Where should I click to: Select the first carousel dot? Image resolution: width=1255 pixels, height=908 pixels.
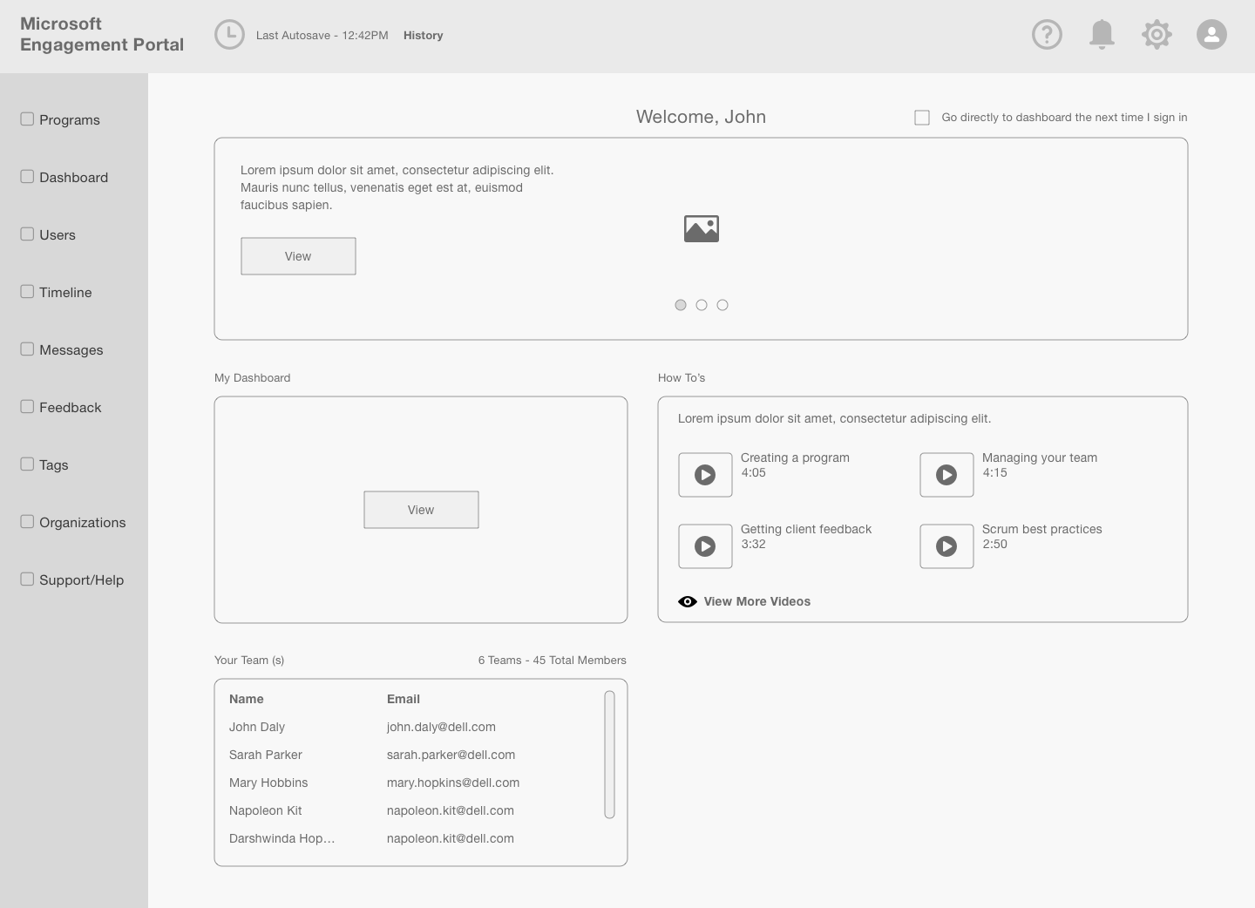tap(681, 305)
